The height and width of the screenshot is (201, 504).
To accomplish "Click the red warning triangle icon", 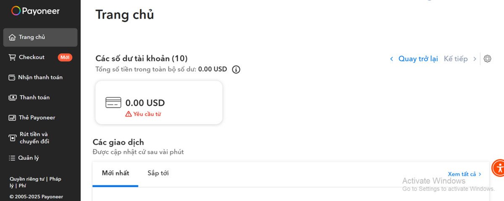I will pyautogui.click(x=129, y=114).
